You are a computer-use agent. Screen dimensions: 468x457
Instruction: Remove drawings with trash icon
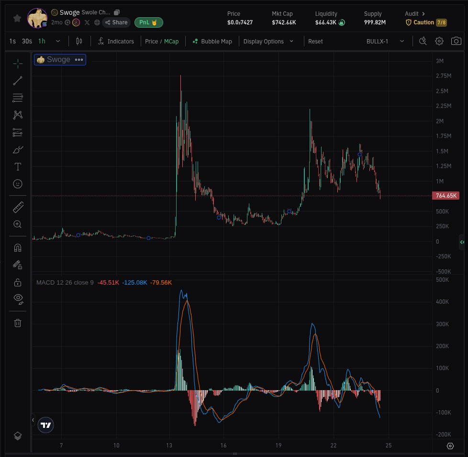(x=18, y=323)
